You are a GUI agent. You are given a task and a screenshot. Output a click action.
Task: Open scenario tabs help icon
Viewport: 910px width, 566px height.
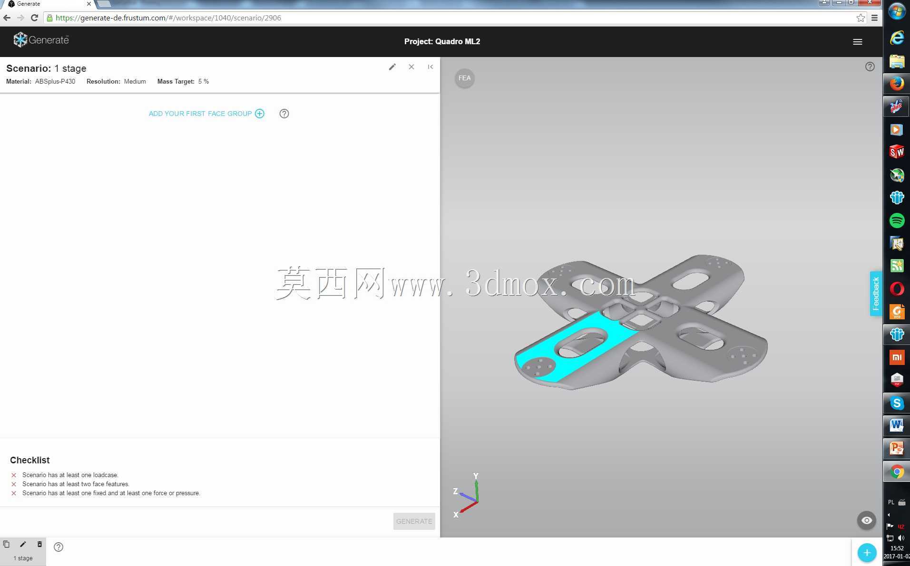59,547
